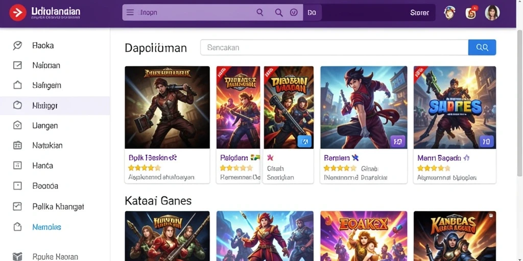Click the second magnifier icon in purple bar

[279, 13]
